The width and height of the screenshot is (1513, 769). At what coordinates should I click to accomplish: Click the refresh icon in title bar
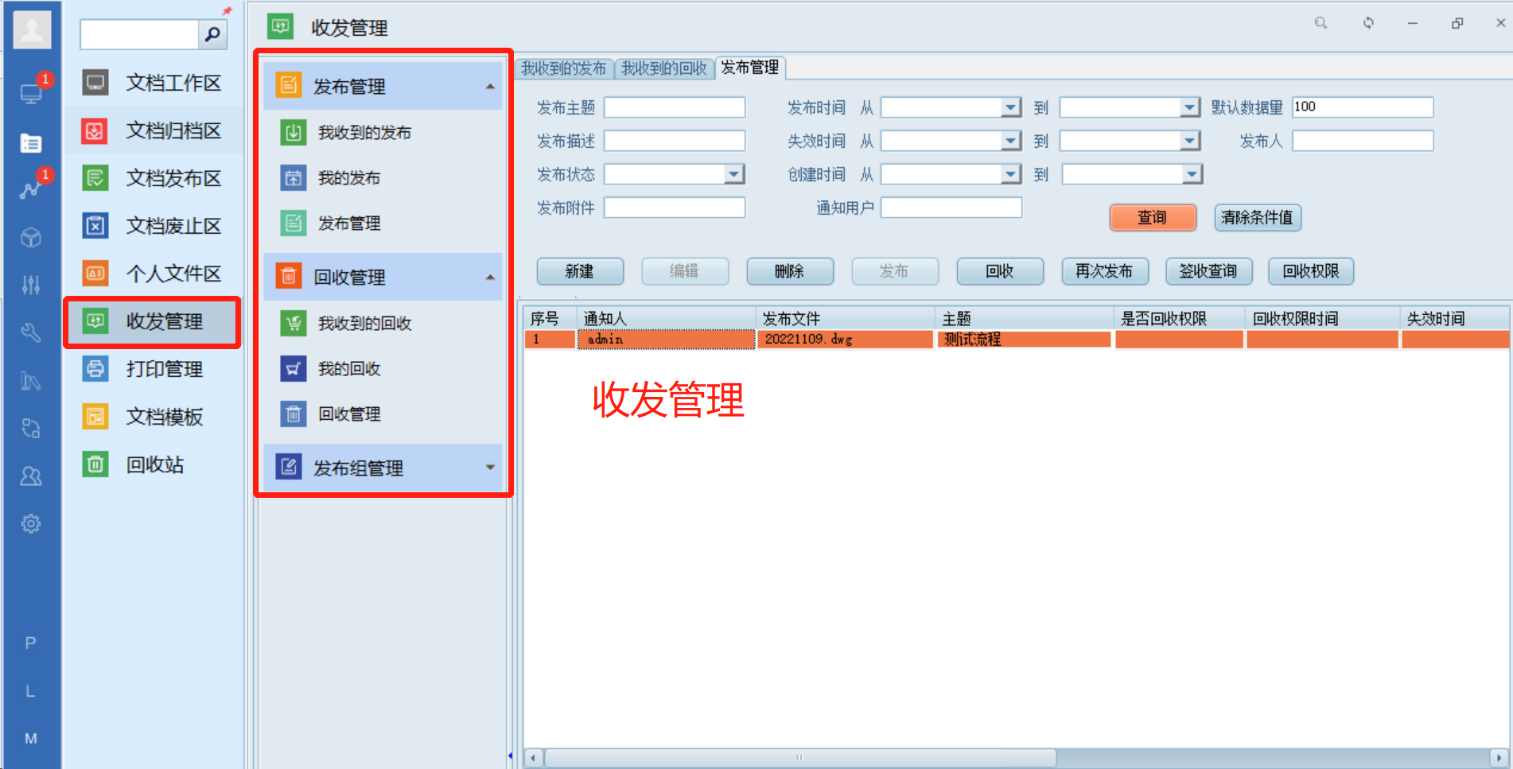point(1368,23)
